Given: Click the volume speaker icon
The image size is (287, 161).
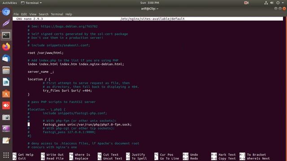Looking at the screenshot, I should pos(272,3).
